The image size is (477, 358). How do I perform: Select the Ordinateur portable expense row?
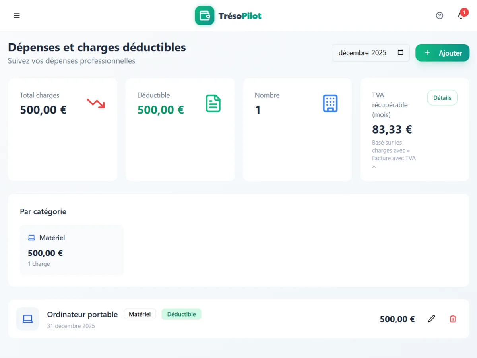coord(238,319)
